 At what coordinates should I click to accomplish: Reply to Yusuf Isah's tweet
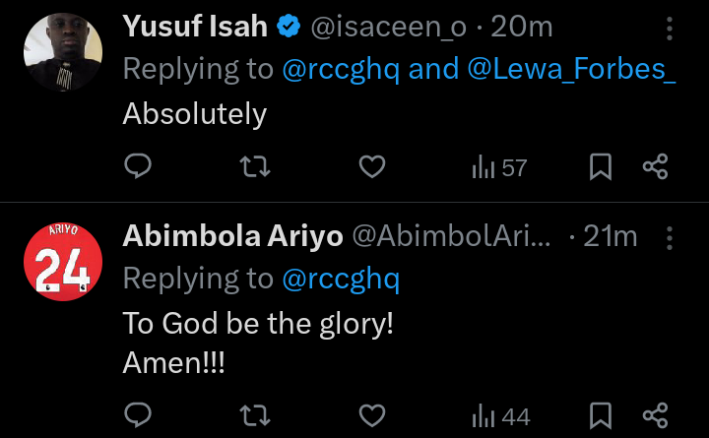tap(138, 166)
